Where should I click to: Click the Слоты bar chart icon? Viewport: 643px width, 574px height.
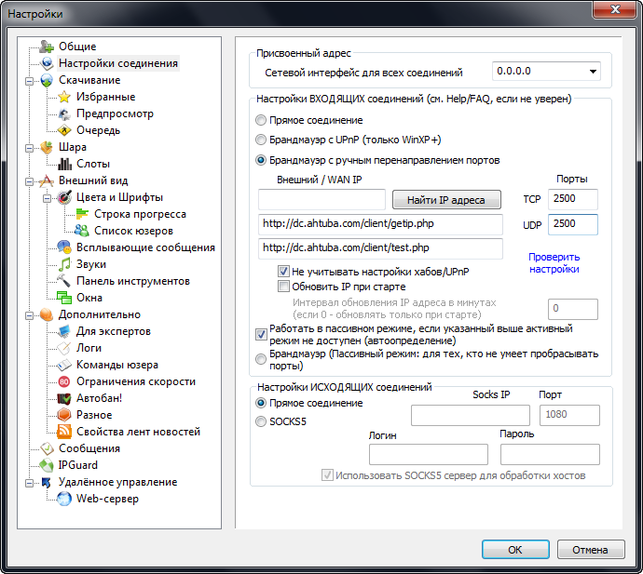pos(64,164)
